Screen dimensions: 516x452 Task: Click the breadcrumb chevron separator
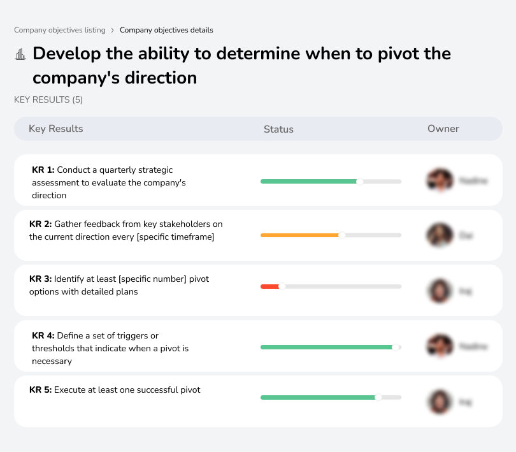point(113,30)
